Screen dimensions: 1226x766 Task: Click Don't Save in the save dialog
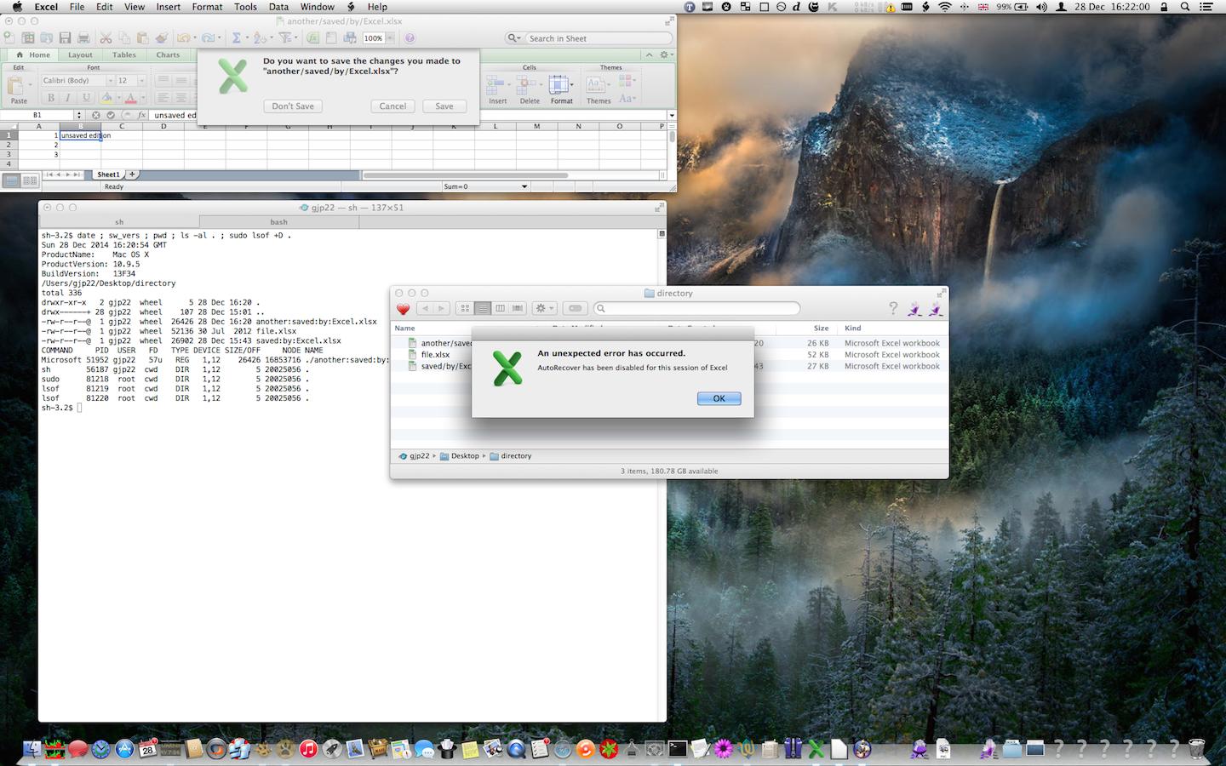tap(293, 106)
